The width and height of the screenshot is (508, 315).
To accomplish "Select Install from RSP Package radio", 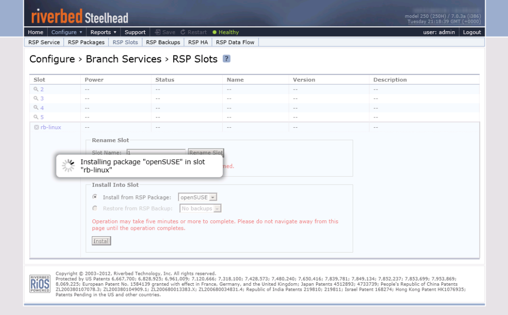I will pyautogui.click(x=95, y=197).
